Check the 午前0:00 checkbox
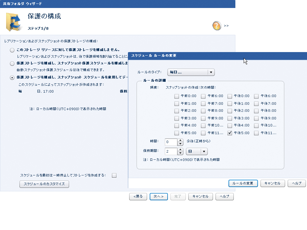Image resolution: width=307 pixels, height=230 pixels. (x=177, y=96)
